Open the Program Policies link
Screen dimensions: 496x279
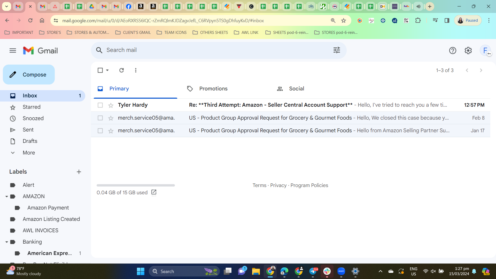coord(309,185)
